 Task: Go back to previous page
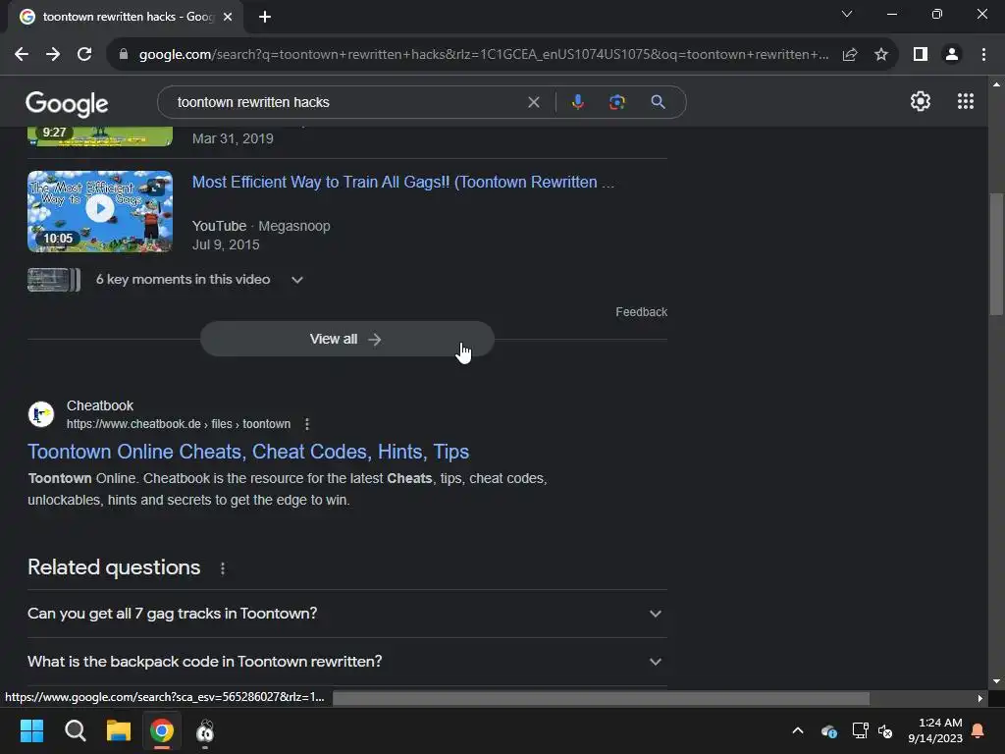[22, 55]
